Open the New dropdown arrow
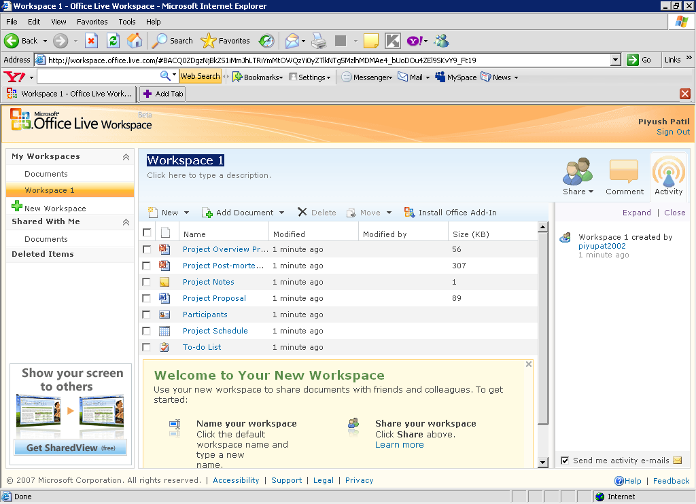 186,213
